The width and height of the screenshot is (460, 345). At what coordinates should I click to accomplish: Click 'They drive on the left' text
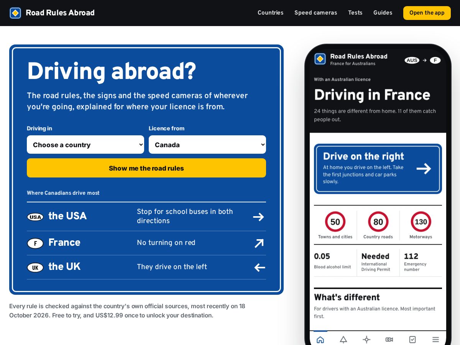click(x=172, y=267)
